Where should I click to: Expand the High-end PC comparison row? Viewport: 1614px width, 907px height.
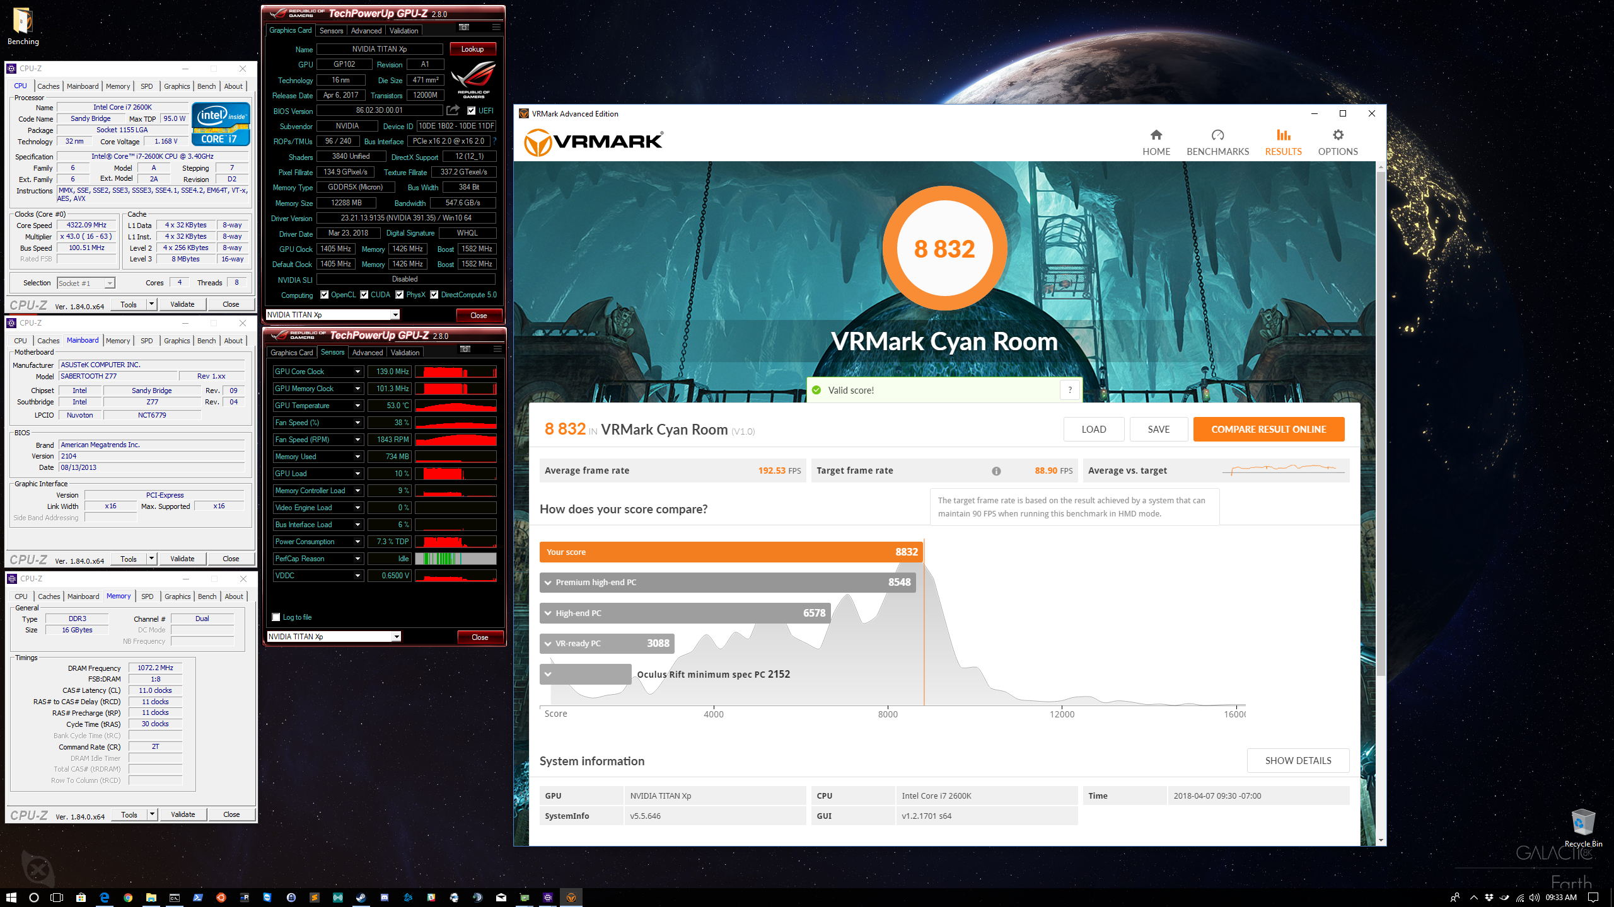pos(548,613)
